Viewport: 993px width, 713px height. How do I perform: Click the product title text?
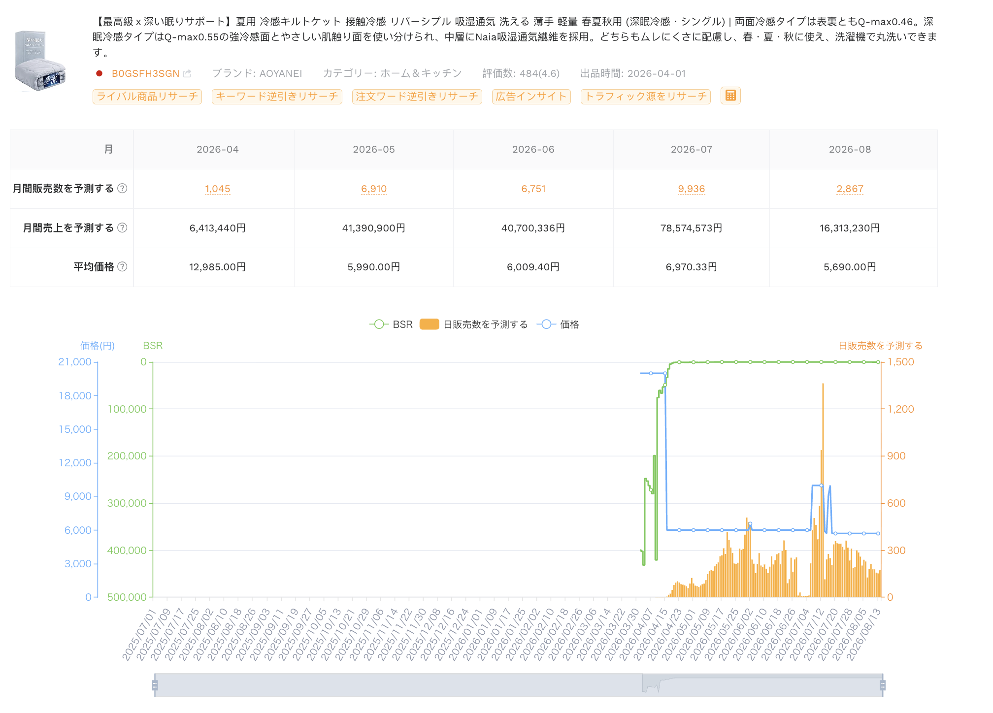click(515, 36)
